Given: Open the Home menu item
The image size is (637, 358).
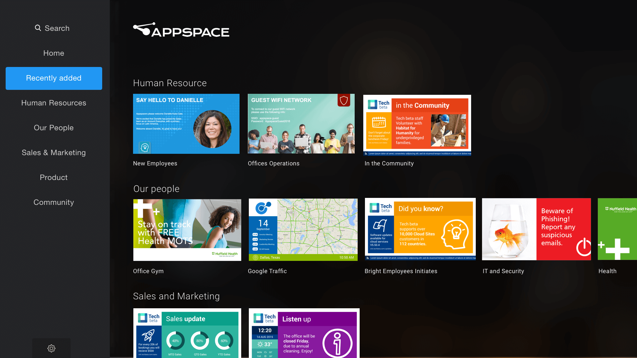Looking at the screenshot, I should [54, 53].
